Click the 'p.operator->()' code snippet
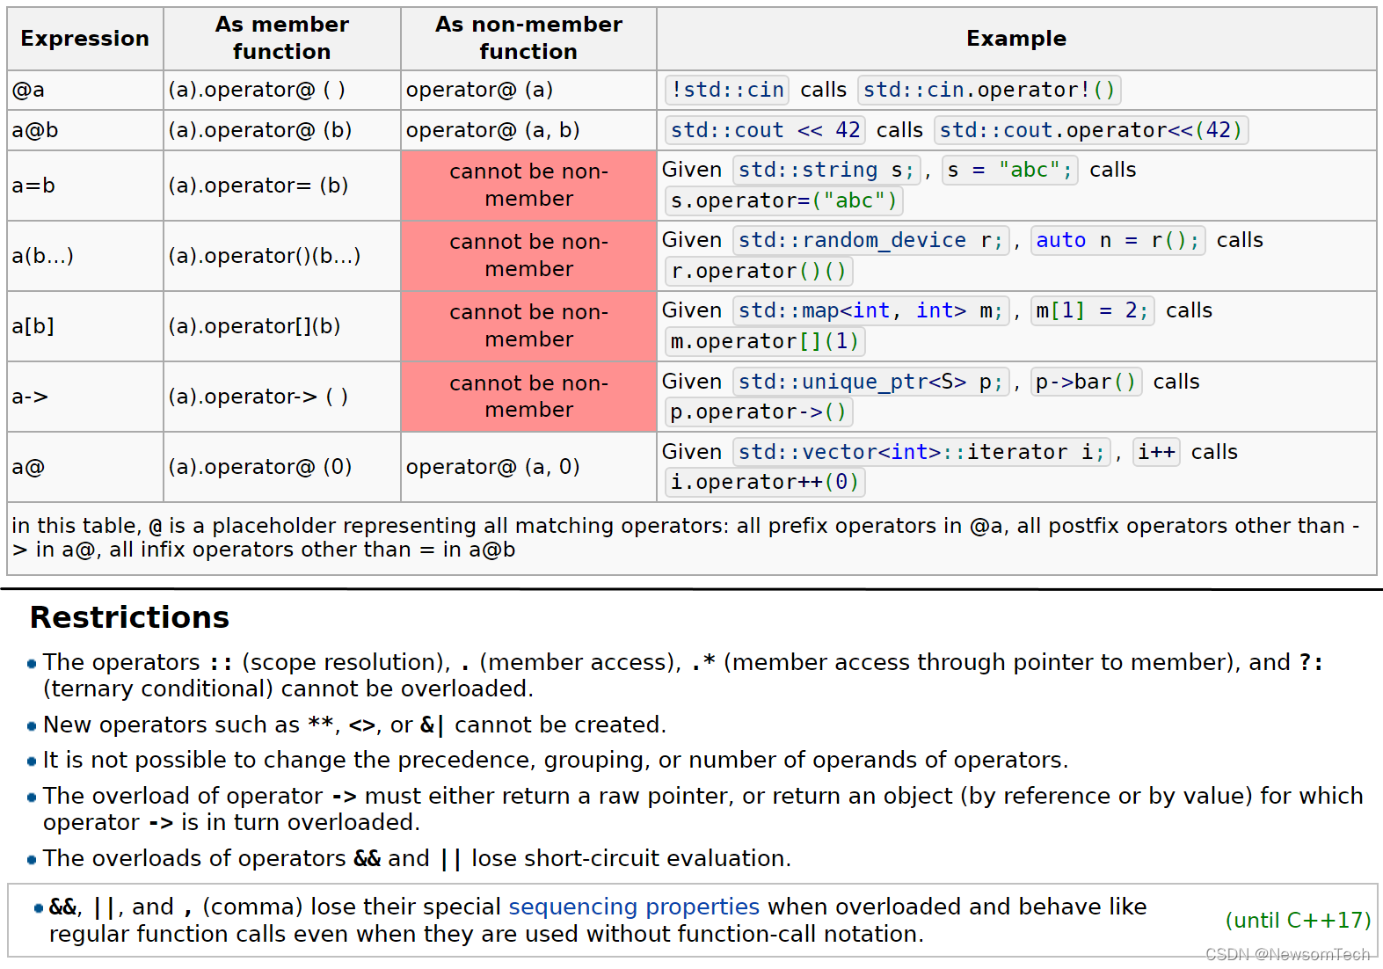The image size is (1383, 969). click(x=759, y=412)
